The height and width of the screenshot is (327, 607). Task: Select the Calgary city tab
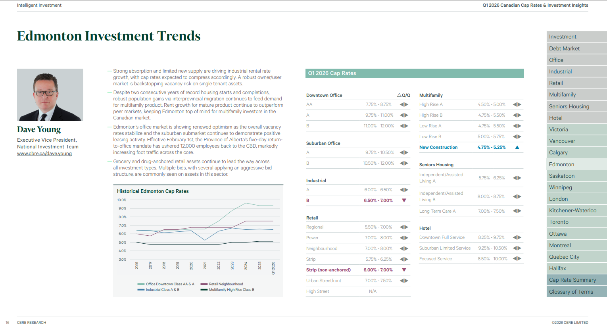point(577,152)
